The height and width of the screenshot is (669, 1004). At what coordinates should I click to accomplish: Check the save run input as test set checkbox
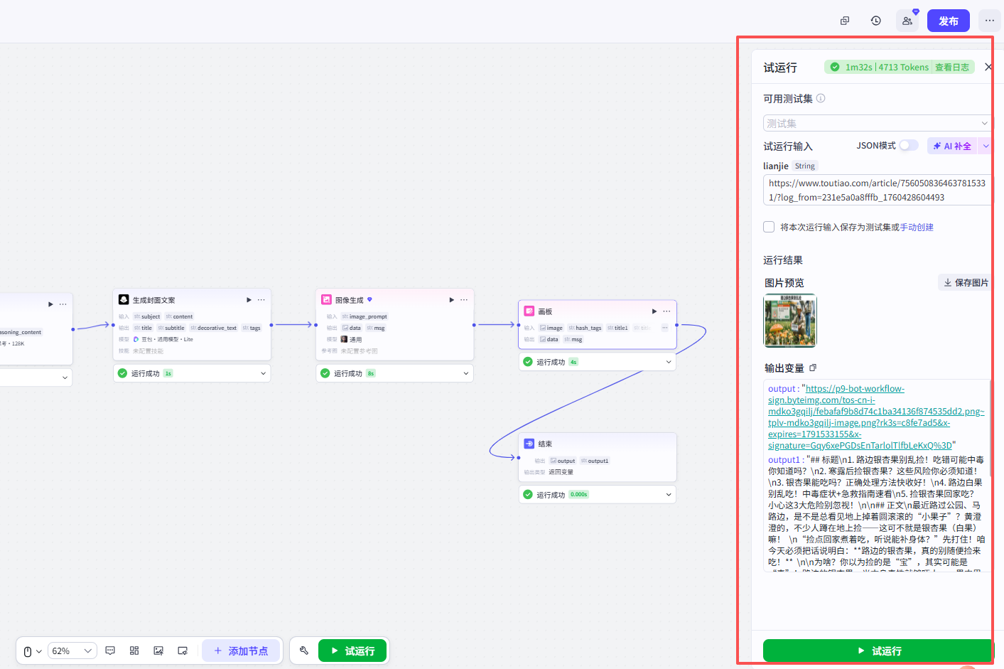point(769,227)
